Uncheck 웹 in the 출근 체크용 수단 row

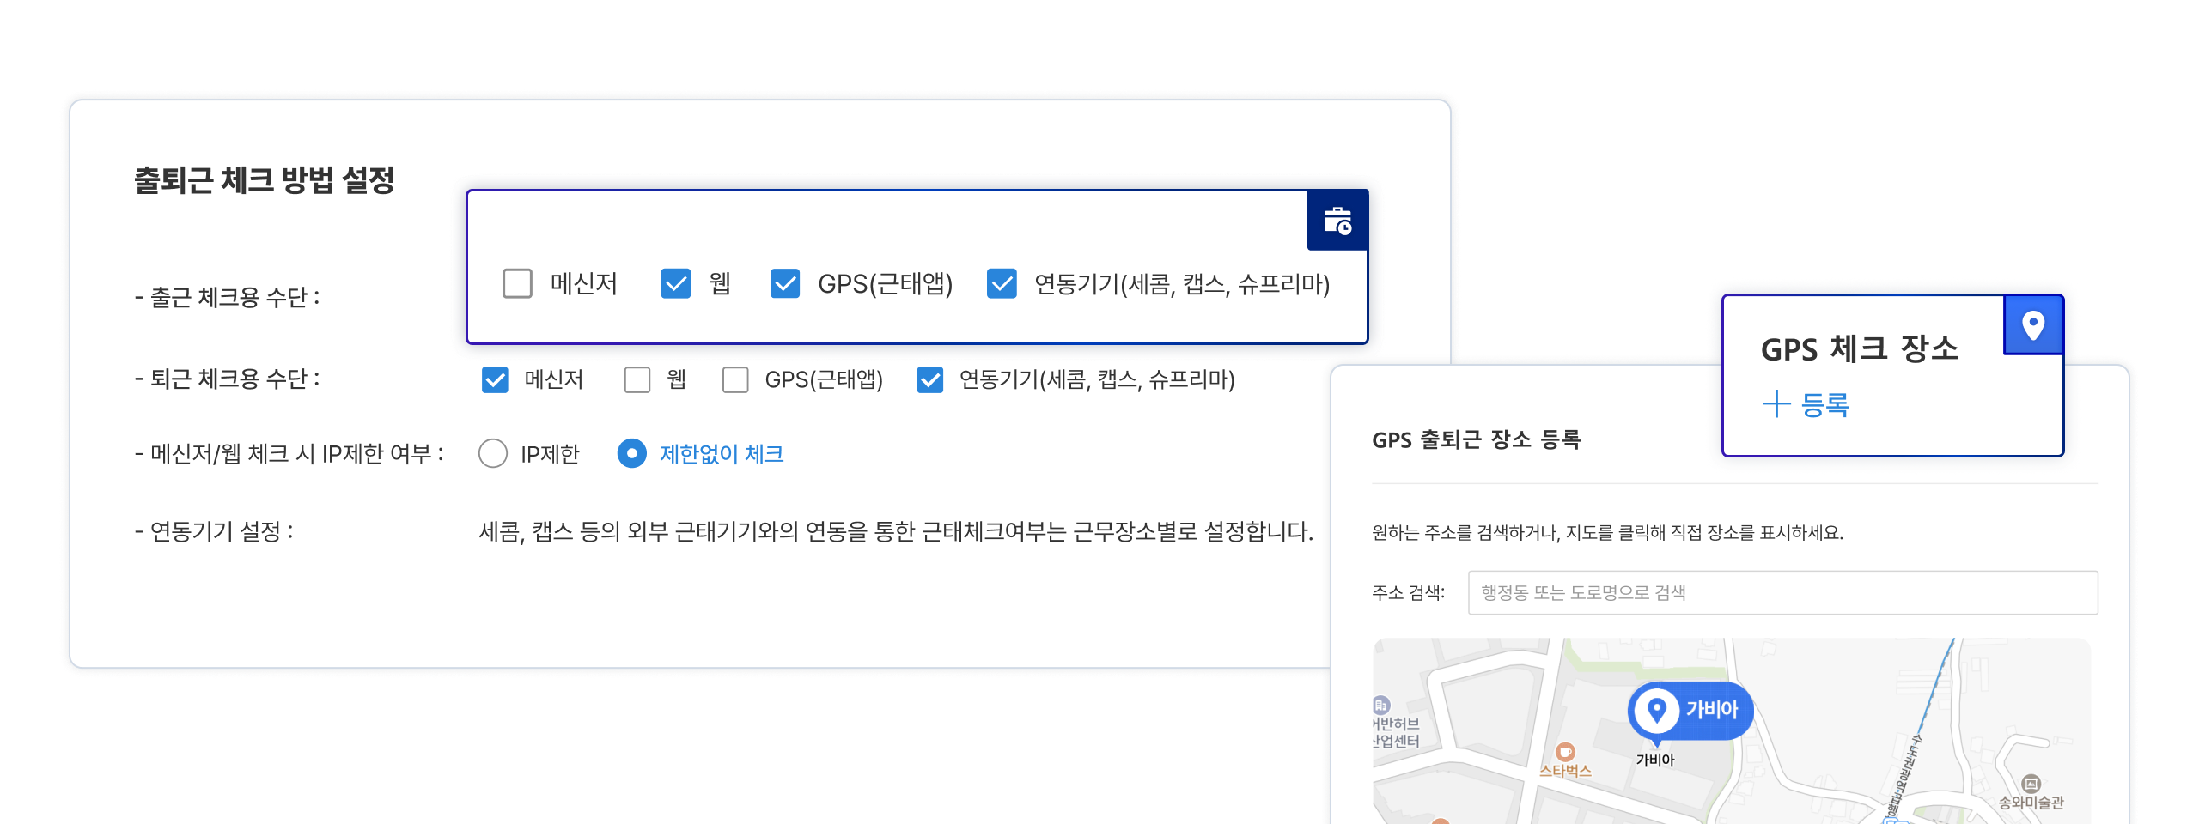pos(675,283)
